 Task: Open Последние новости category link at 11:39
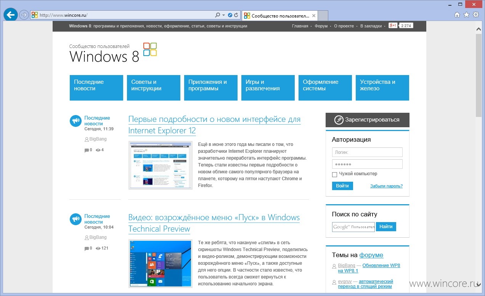tap(97, 121)
